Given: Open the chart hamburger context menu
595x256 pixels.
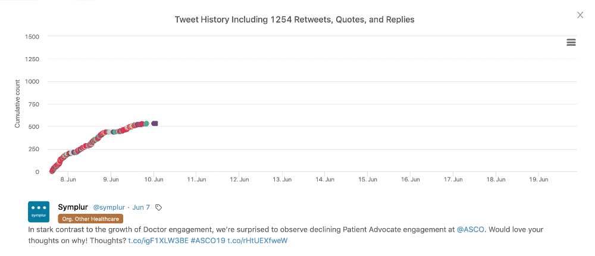Looking at the screenshot, I should 571,42.
